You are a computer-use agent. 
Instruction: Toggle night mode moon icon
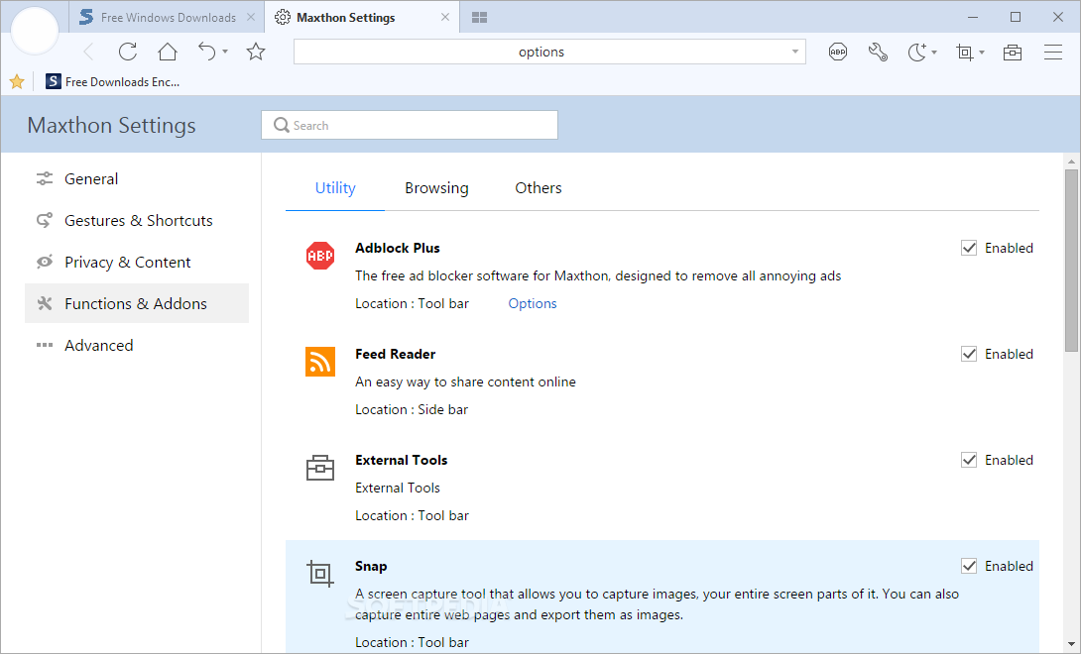pos(917,52)
